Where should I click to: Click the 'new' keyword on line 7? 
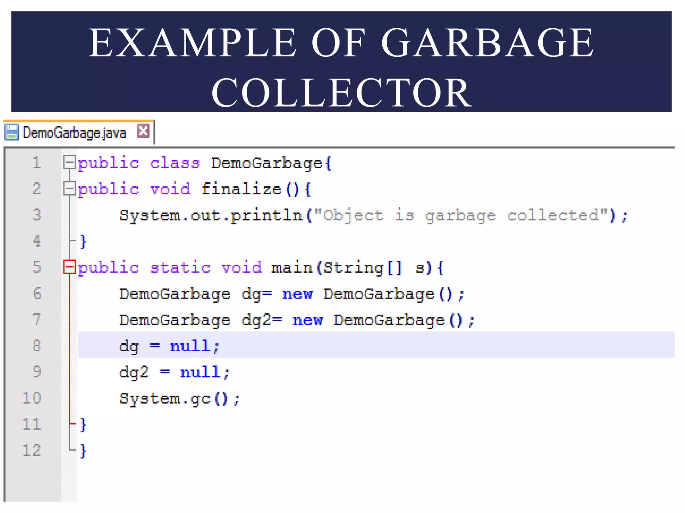click(x=307, y=320)
